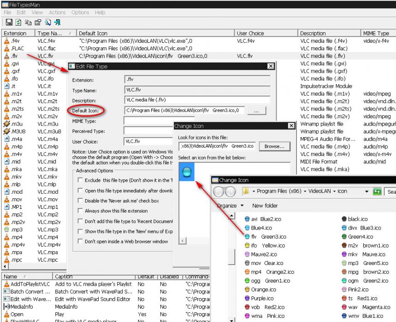Click the refresh icon beside the address bar
The width and height of the screenshot is (396, 322).
click(x=377, y=191)
